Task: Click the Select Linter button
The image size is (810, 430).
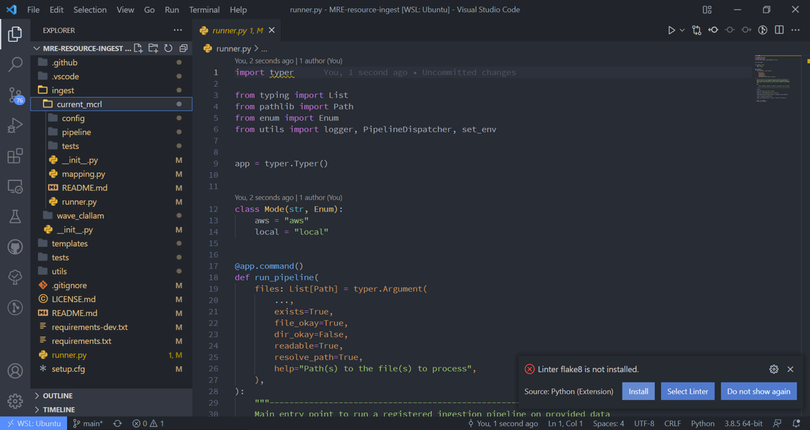Action: coord(687,391)
